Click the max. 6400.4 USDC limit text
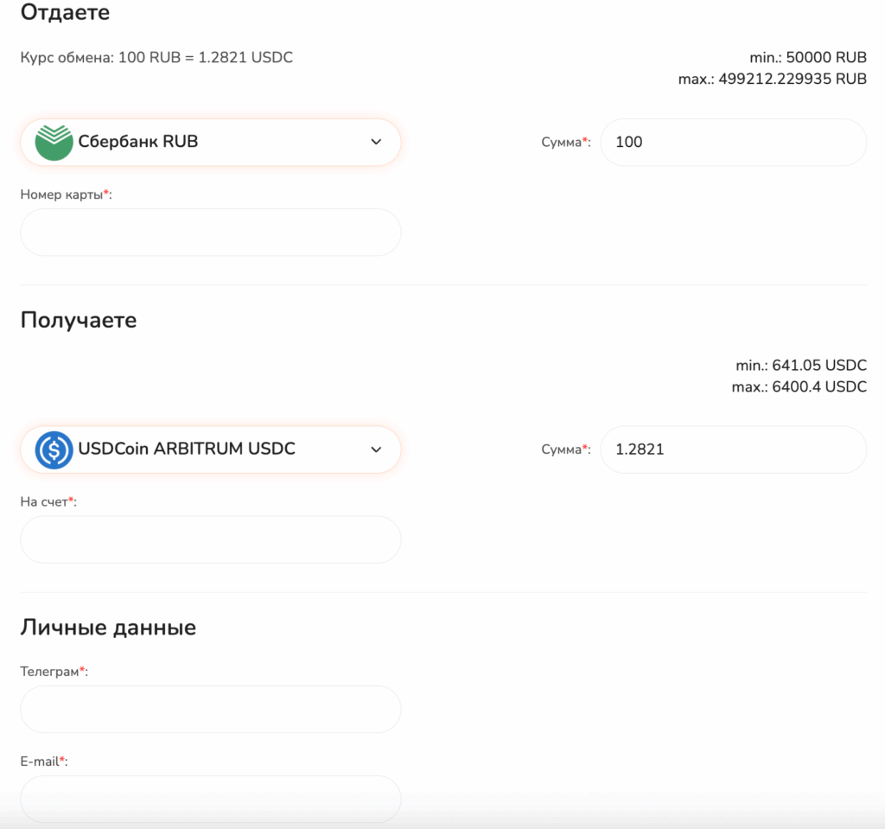 [x=799, y=386]
